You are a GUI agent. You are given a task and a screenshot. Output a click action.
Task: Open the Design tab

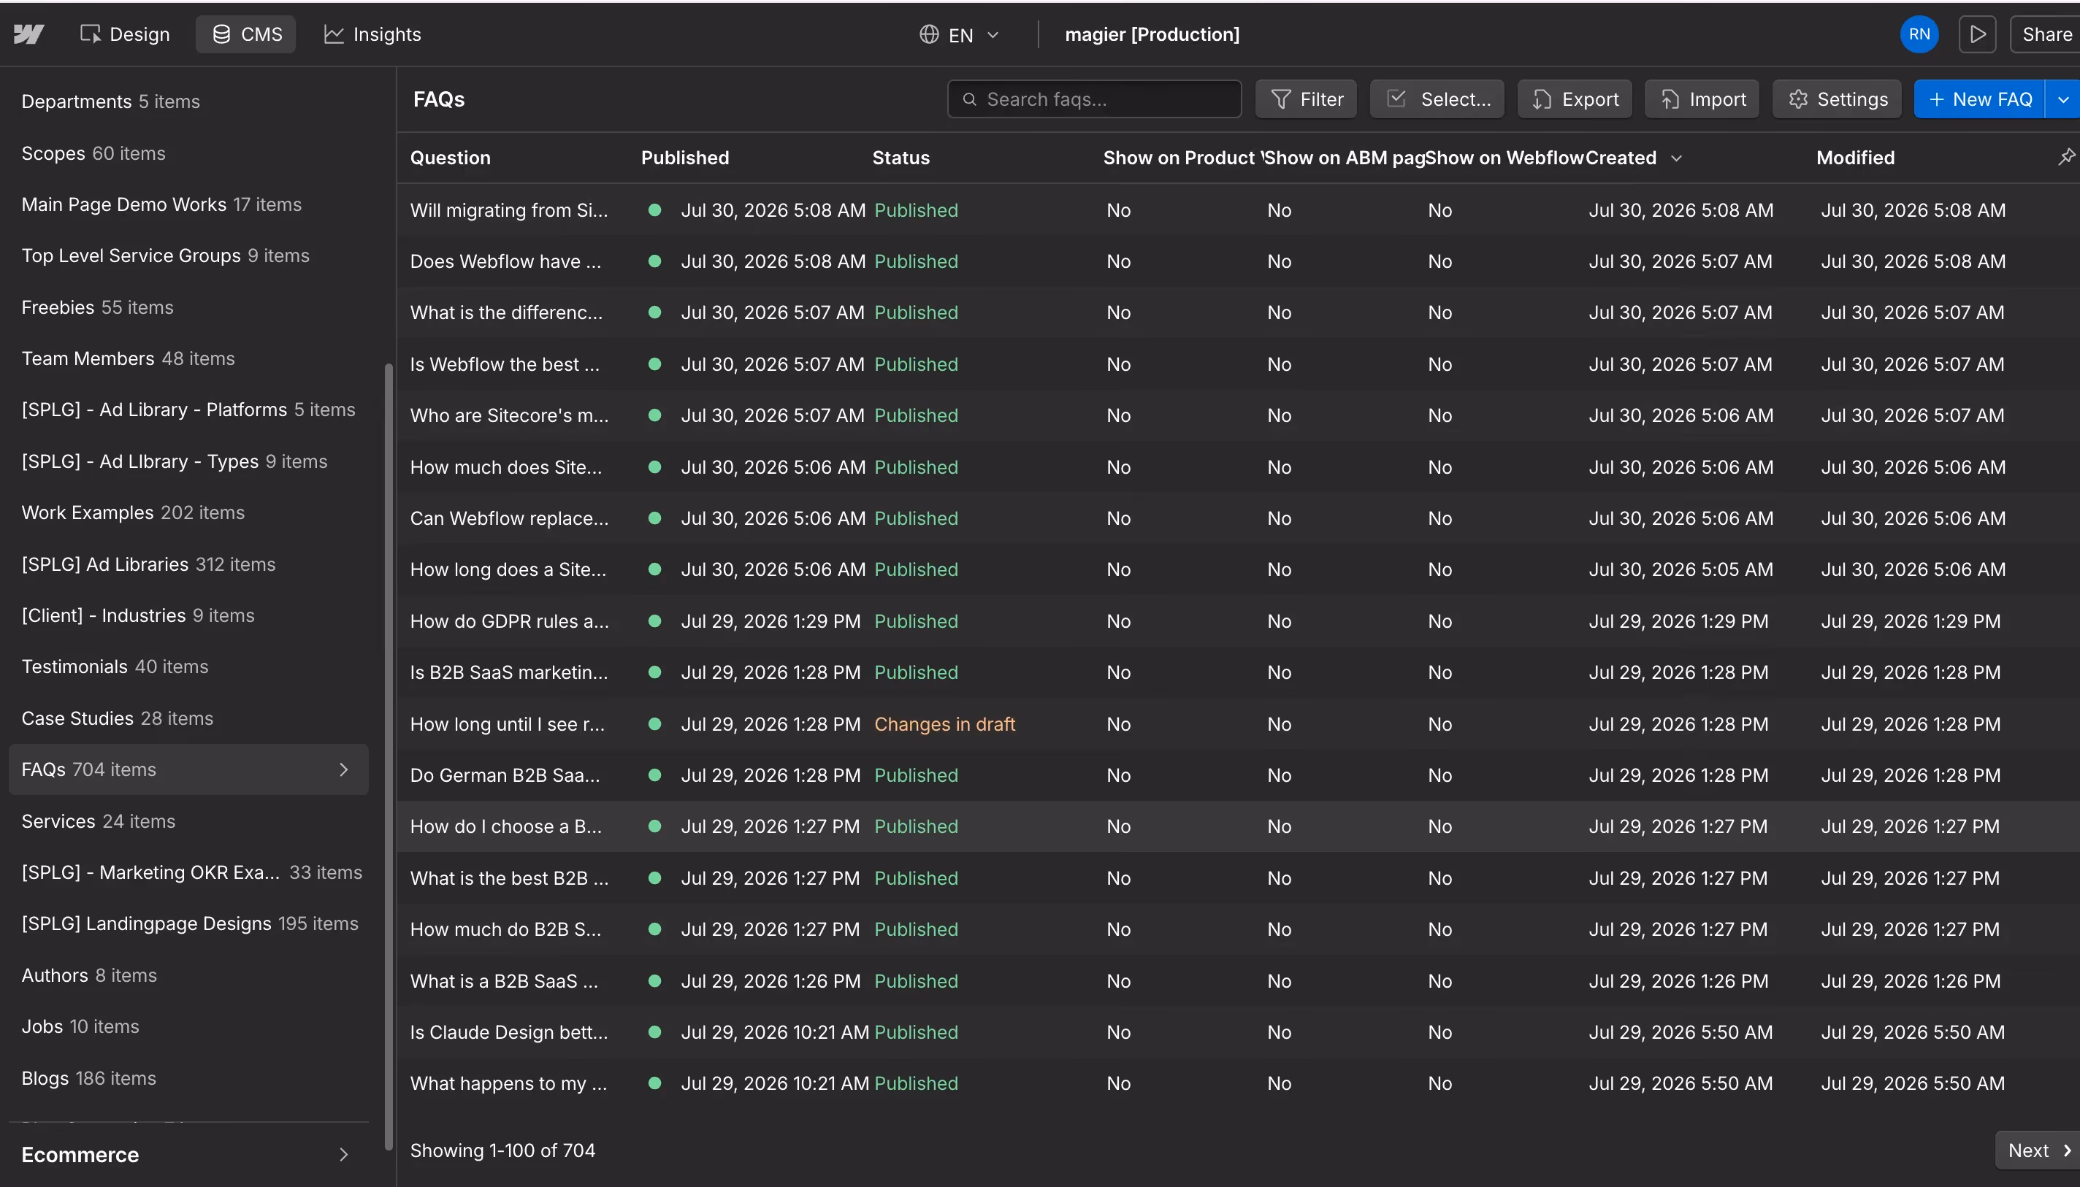coord(125,34)
